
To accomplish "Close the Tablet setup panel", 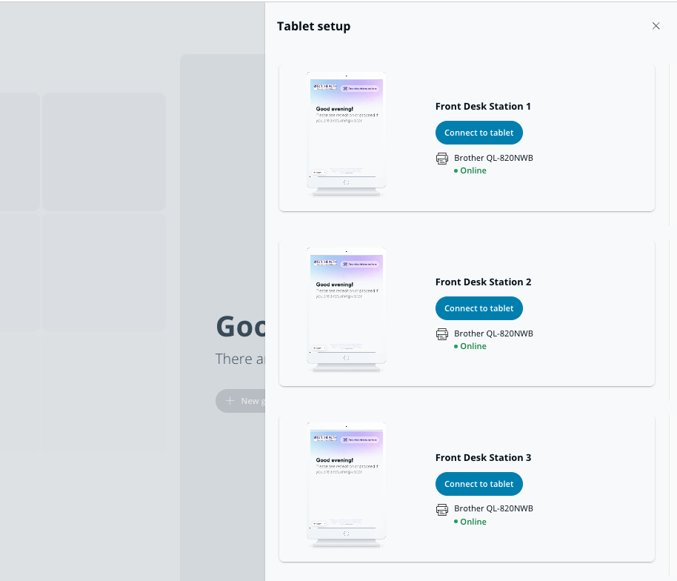I will [x=656, y=26].
